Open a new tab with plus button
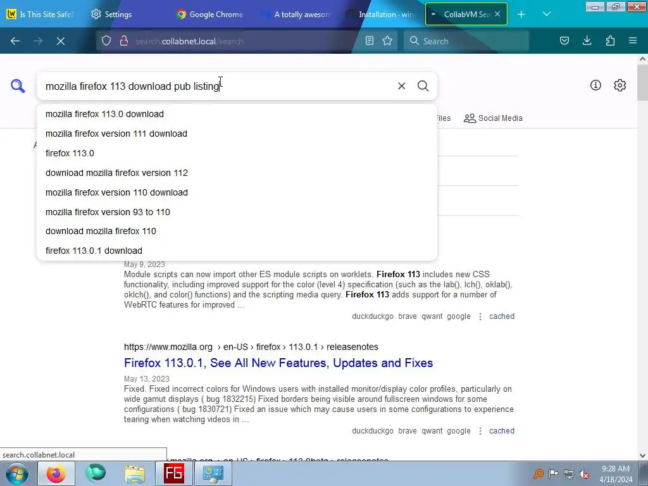 tap(521, 15)
